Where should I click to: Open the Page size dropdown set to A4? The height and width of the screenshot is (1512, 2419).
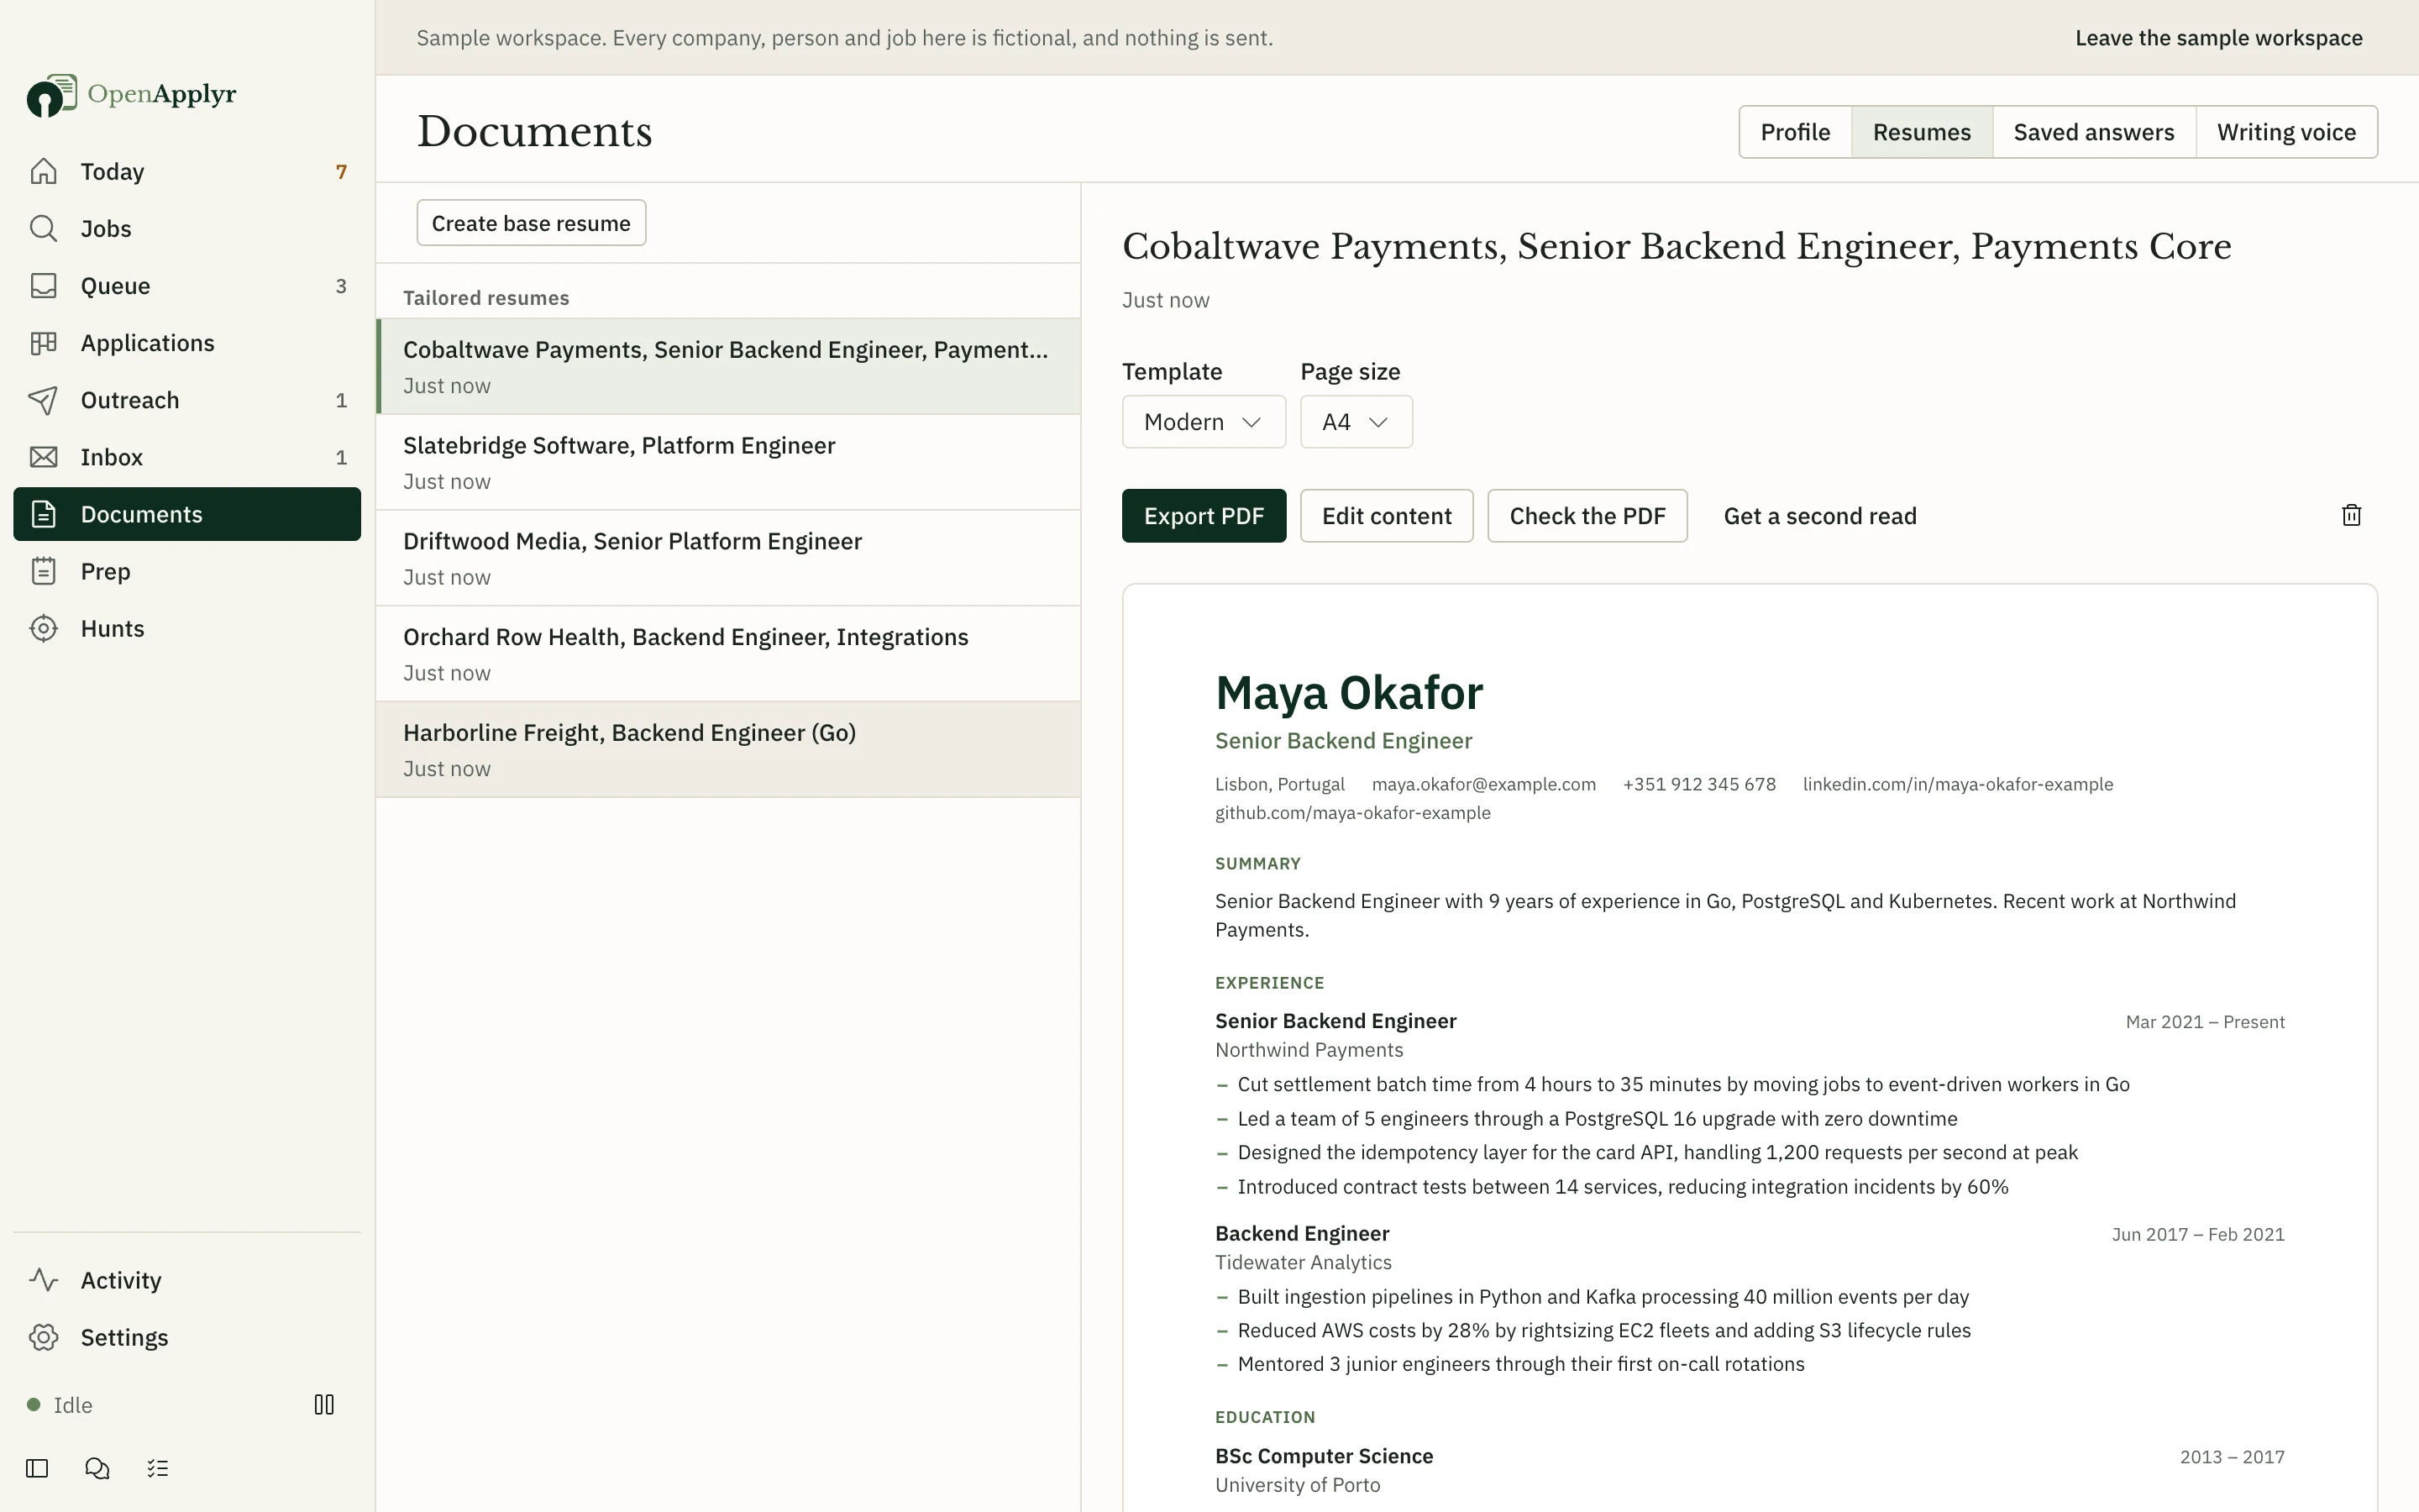coord(1356,422)
